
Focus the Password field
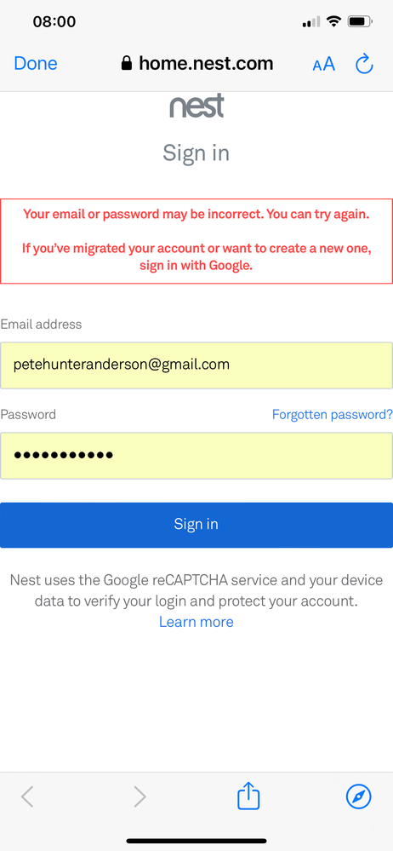pyautogui.click(x=196, y=456)
